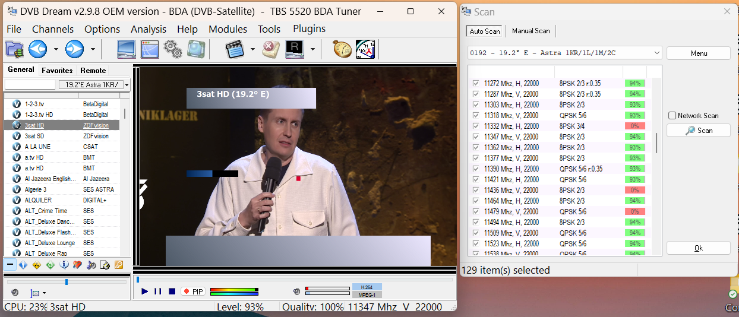The height and width of the screenshot is (317, 739).
Task: Click the music note radio icon
Action: 91,265
